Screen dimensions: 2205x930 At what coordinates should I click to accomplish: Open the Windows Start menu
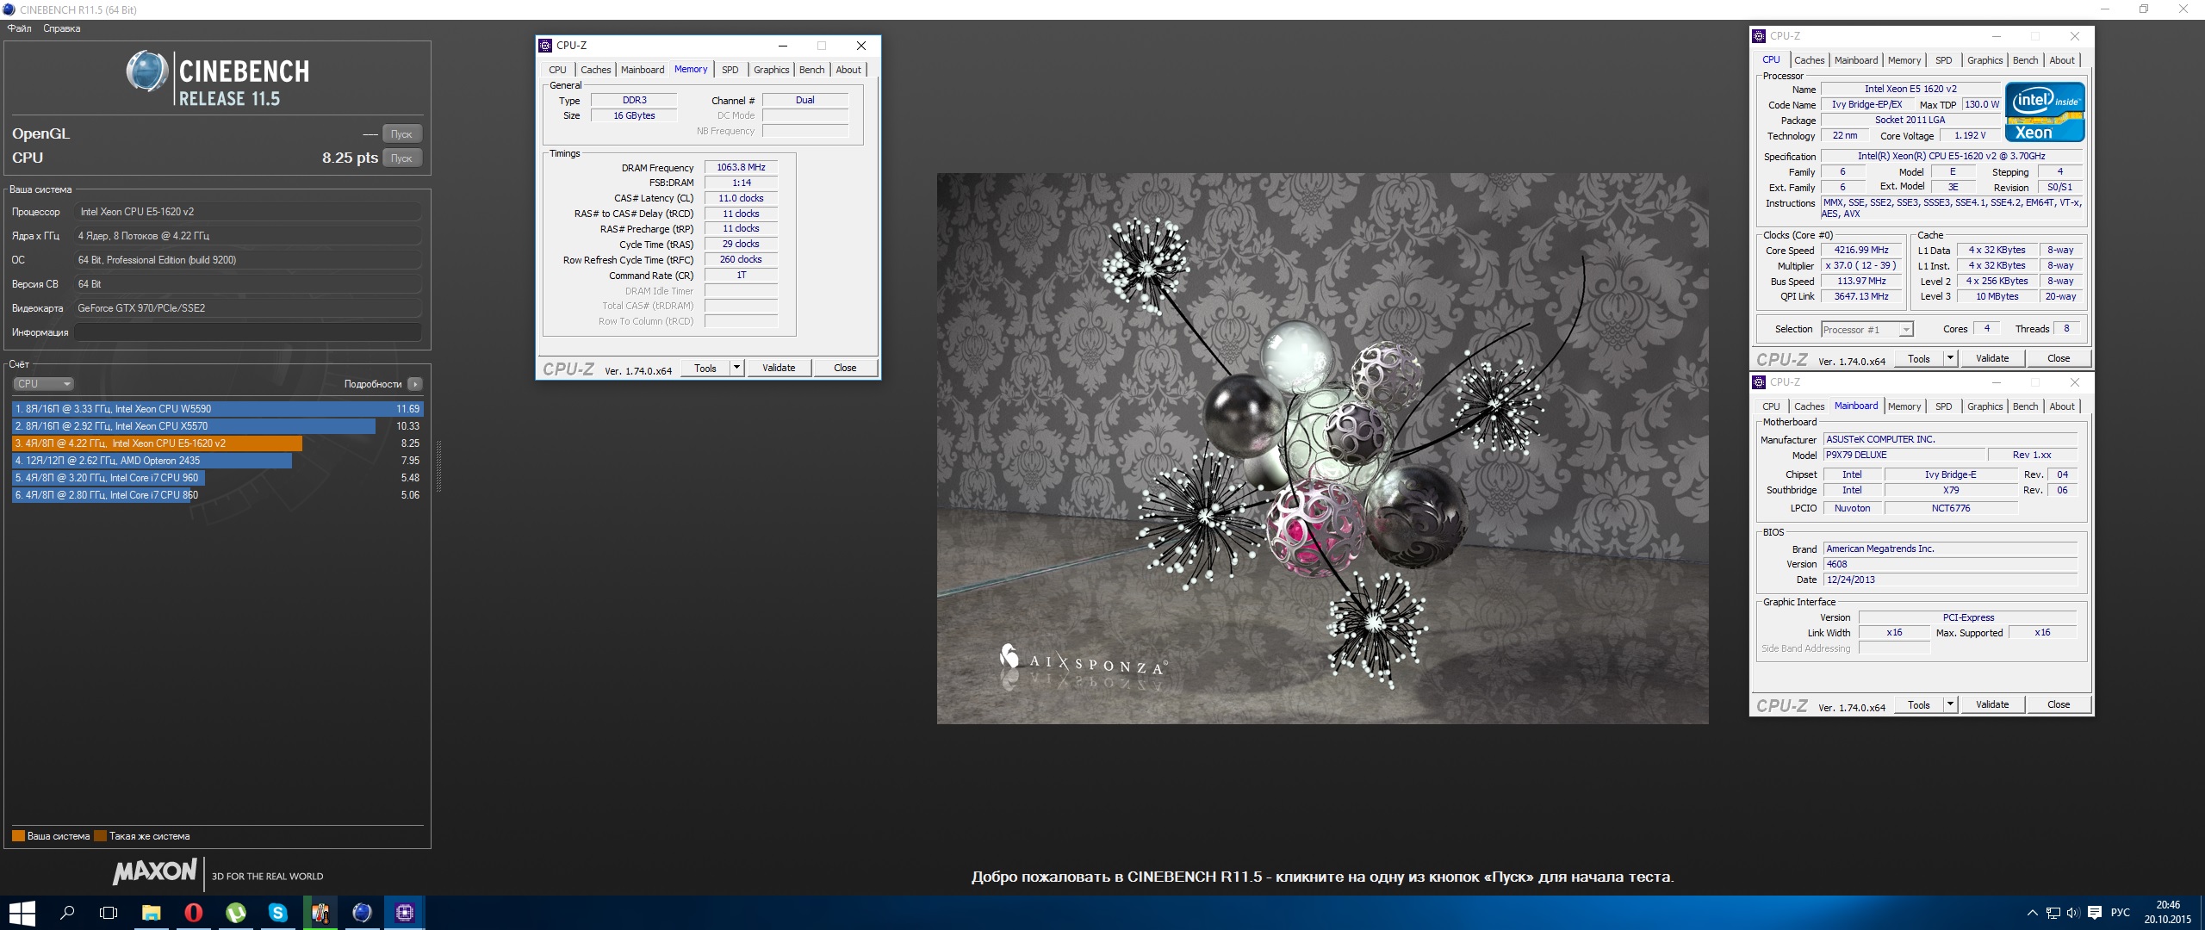22,913
